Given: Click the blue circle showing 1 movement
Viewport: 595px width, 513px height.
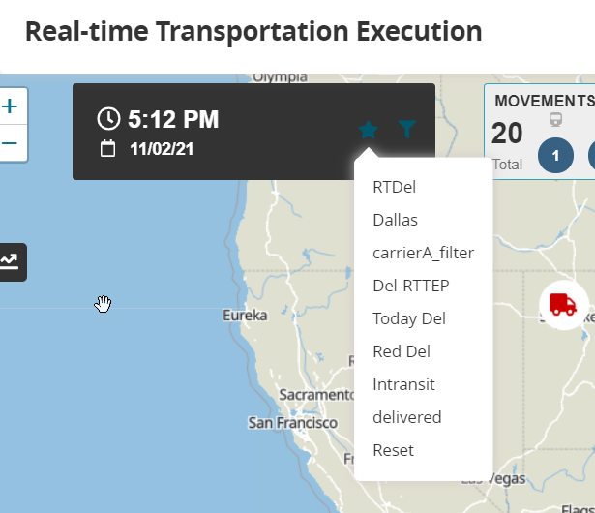Looking at the screenshot, I should (555, 156).
